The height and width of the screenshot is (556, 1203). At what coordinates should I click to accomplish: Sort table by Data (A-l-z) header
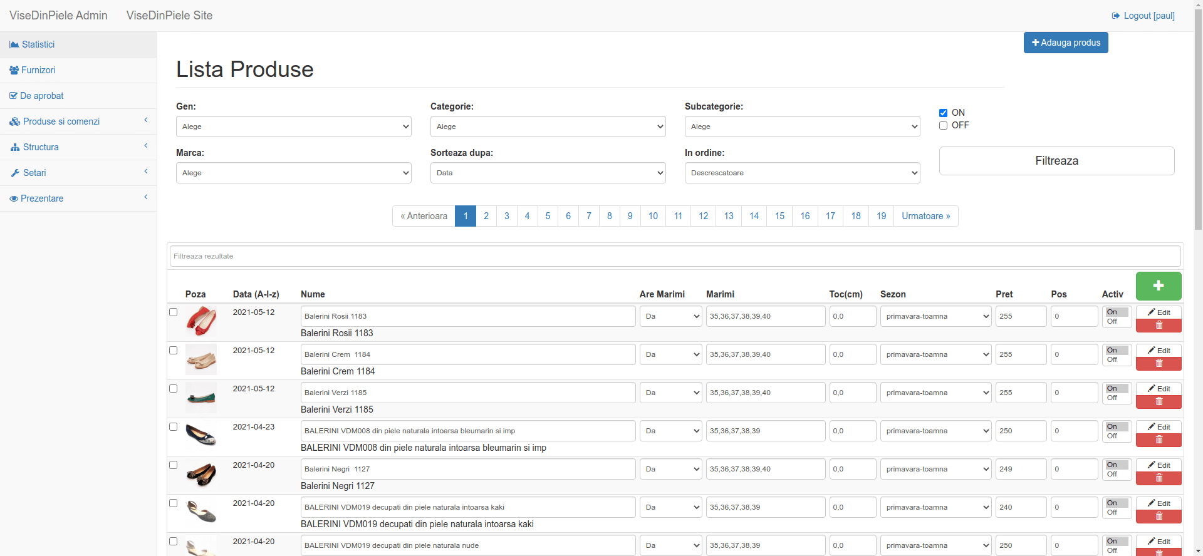[256, 294]
